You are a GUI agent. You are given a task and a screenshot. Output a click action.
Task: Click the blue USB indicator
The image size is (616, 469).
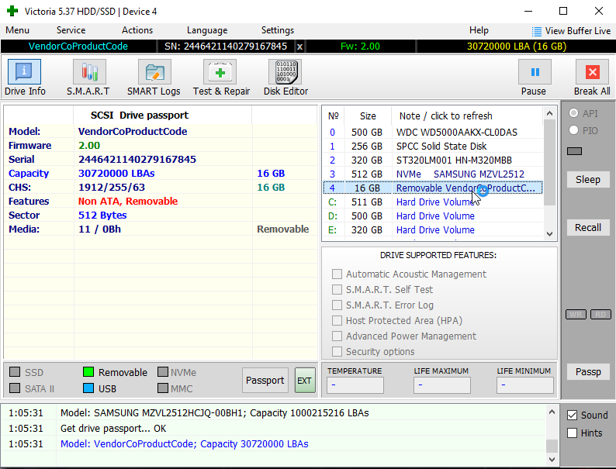[88, 388]
